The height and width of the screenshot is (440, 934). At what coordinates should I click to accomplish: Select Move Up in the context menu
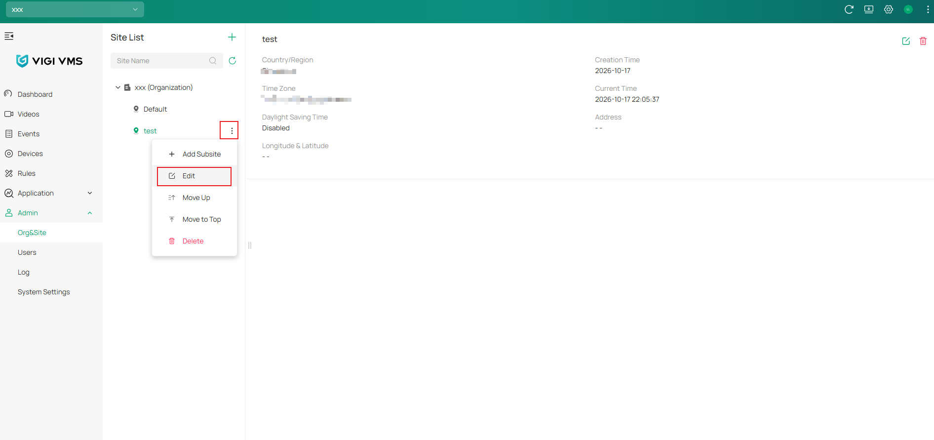[x=195, y=198]
